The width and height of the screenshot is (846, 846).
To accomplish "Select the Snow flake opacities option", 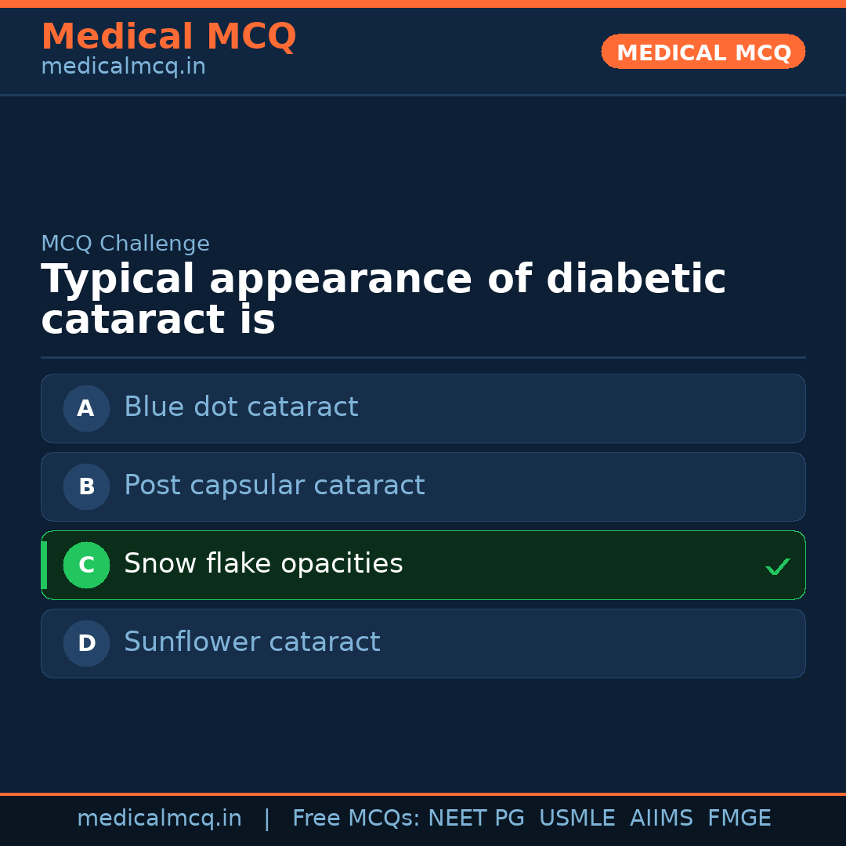I will (263, 564).
